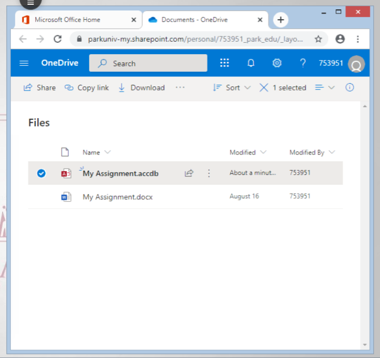
Task: Click the 'About a minut...' modified cell
Action: tap(253, 173)
